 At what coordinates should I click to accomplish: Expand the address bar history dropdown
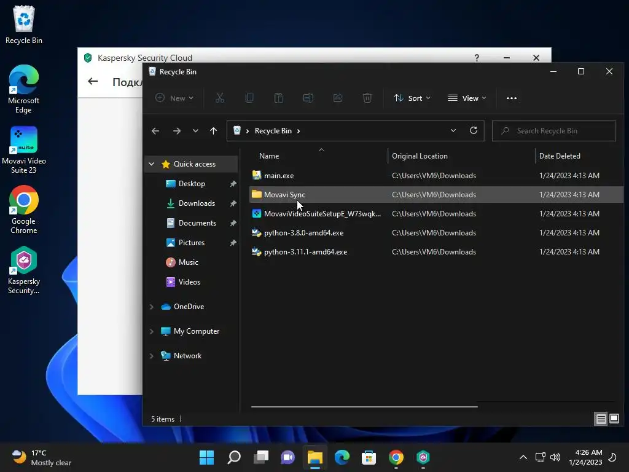pyautogui.click(x=453, y=130)
